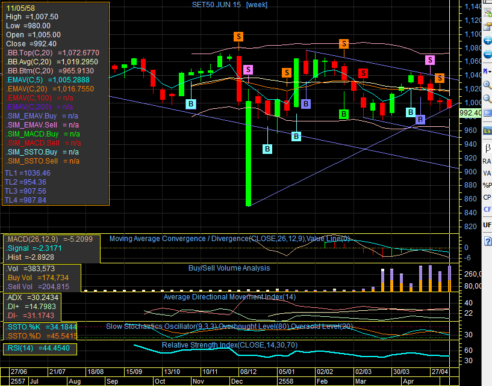This screenshot has height=386, width=492.
Task: Click the blue plus button in the sidebar
Action: [488, 40]
